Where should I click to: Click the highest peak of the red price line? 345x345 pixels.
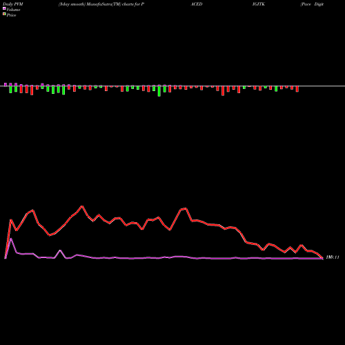click(x=82, y=206)
